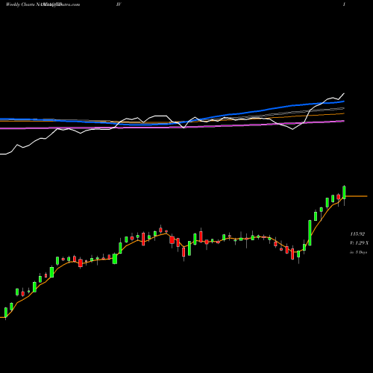Select the red candle at the mid-chart peak
The width and height of the screenshot is (373, 373).
tap(160, 230)
